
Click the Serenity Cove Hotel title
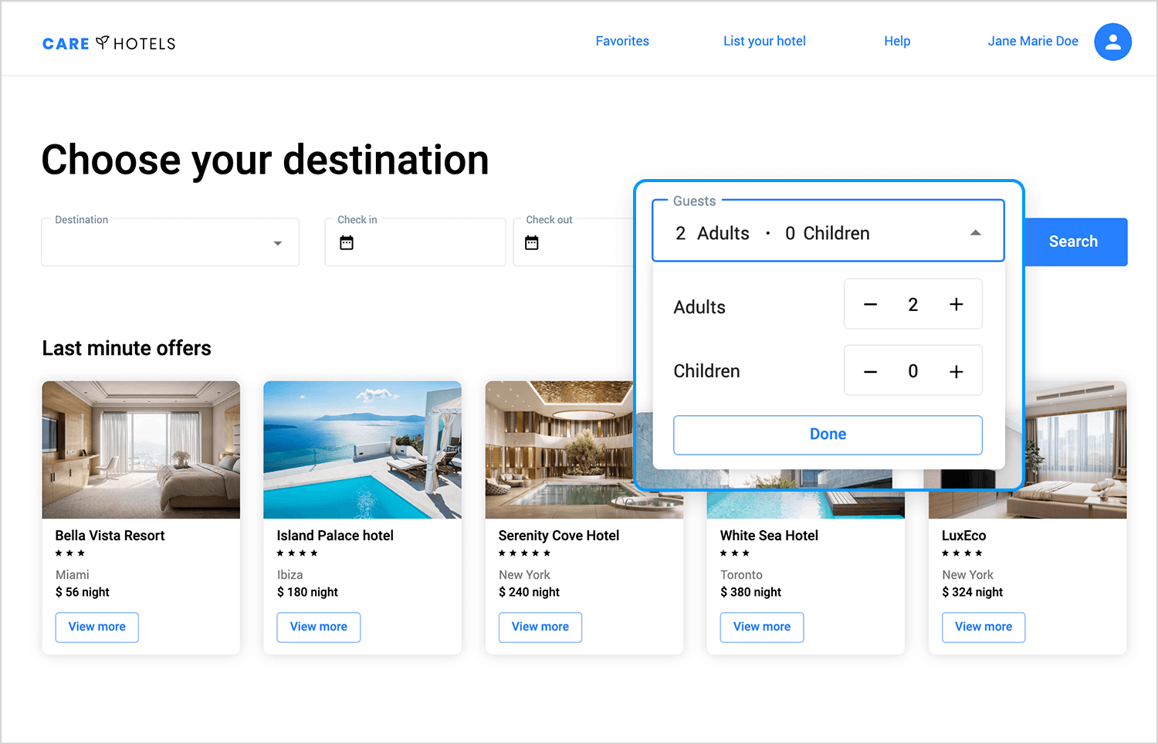(x=559, y=536)
